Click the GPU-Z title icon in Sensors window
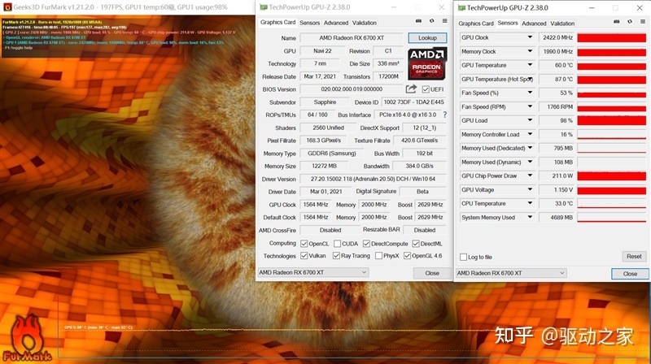 [461, 8]
